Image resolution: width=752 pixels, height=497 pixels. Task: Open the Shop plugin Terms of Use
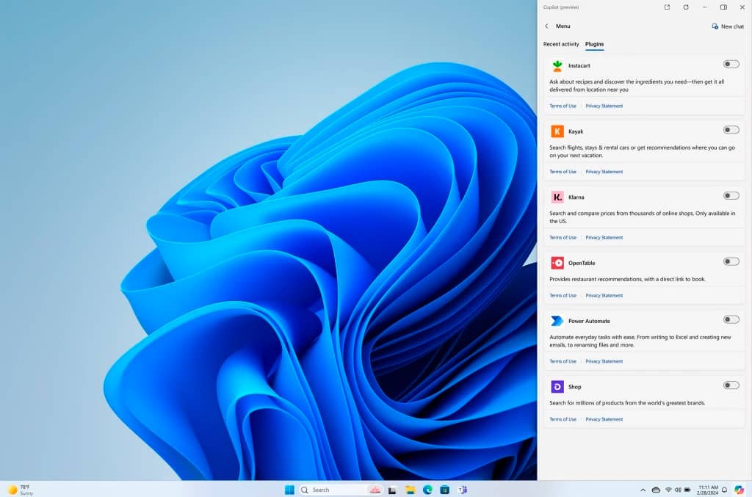tap(563, 419)
